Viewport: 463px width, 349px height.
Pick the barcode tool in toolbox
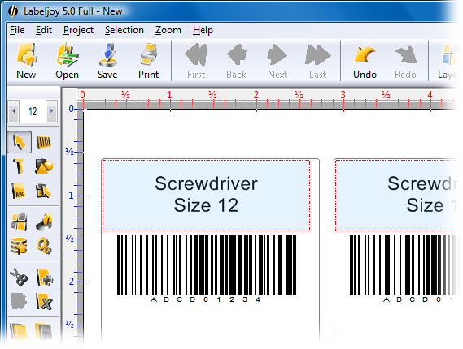click(44, 142)
